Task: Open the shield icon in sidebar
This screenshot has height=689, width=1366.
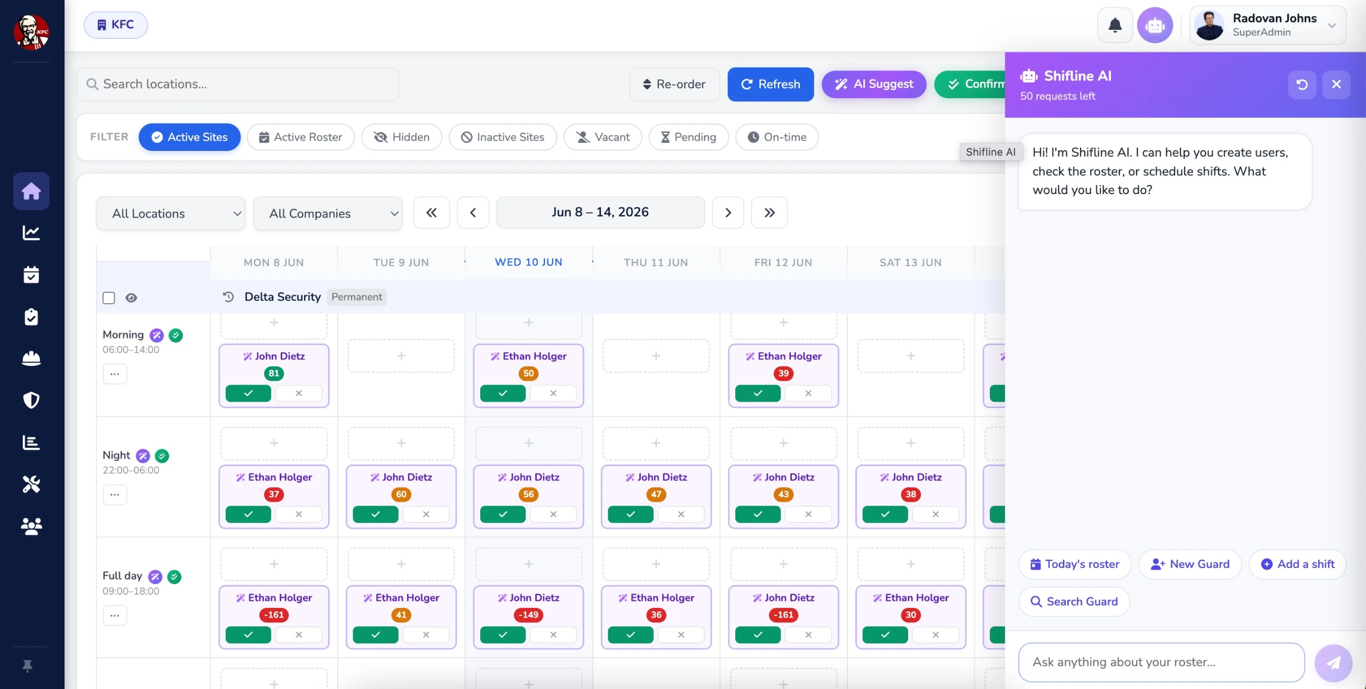Action: [31, 400]
